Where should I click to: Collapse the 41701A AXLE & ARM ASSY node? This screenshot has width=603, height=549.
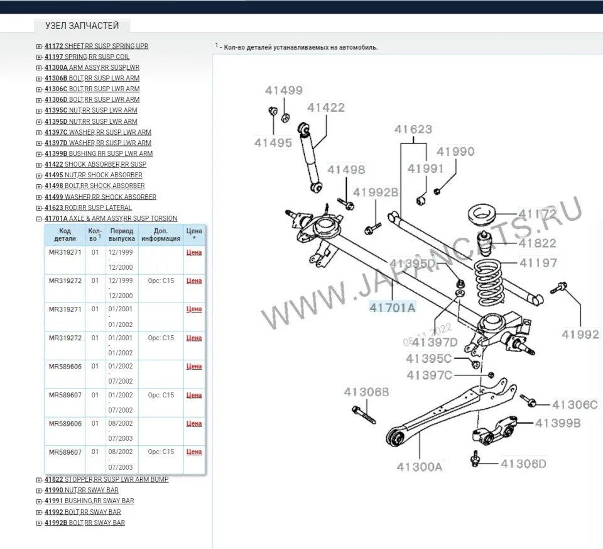click(x=39, y=219)
